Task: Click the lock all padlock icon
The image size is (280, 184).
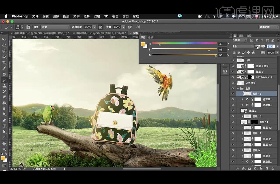Action: [253, 53]
